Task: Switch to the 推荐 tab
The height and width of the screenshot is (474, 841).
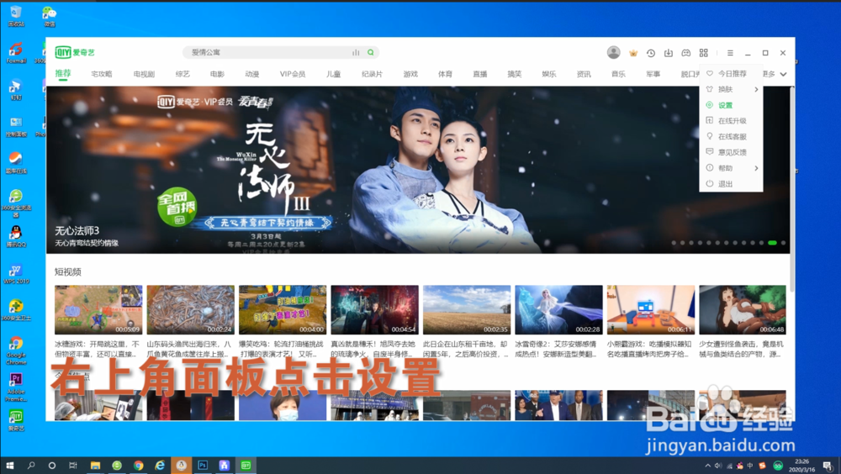Action: click(x=63, y=73)
